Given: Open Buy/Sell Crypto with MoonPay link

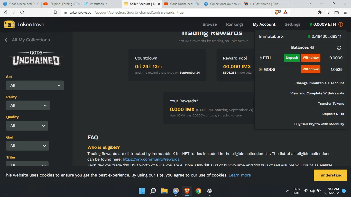Looking at the screenshot, I should coord(319,124).
